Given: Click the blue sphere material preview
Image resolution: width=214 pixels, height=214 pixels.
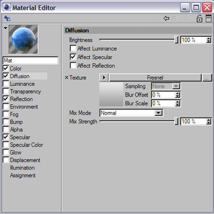Looking at the screenshot, I should (x=23, y=39).
